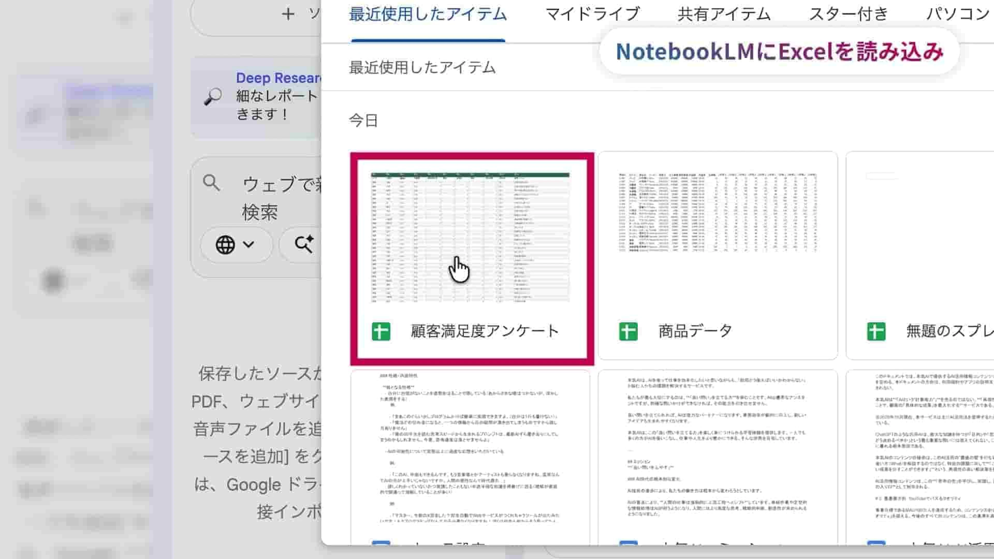Select the middle document preview in second row
Image resolution: width=994 pixels, height=559 pixels.
pyautogui.click(x=718, y=447)
